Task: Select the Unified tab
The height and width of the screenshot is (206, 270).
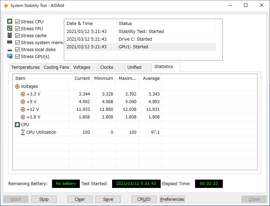Action: pos(134,67)
